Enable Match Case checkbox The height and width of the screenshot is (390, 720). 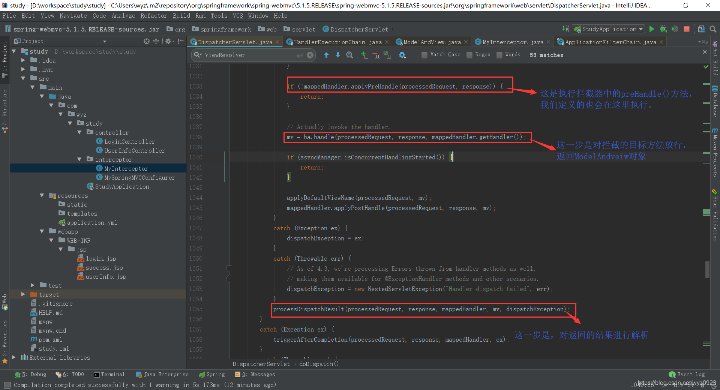tap(424, 55)
